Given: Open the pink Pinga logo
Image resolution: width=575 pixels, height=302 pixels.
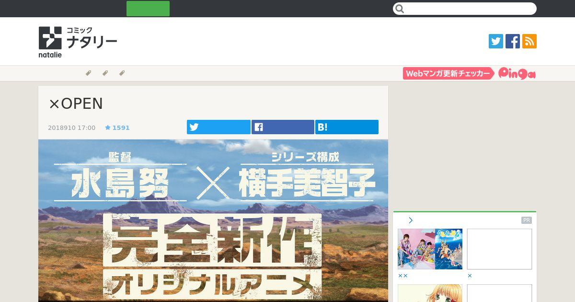Looking at the screenshot, I should [x=517, y=73].
